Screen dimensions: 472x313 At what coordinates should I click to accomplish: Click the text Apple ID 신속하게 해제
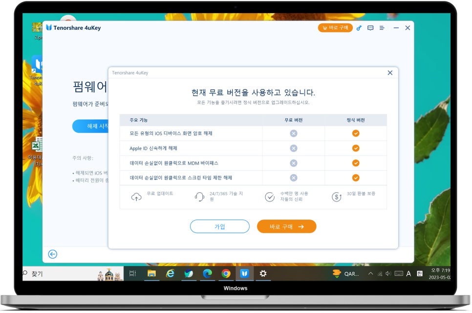[153, 148]
